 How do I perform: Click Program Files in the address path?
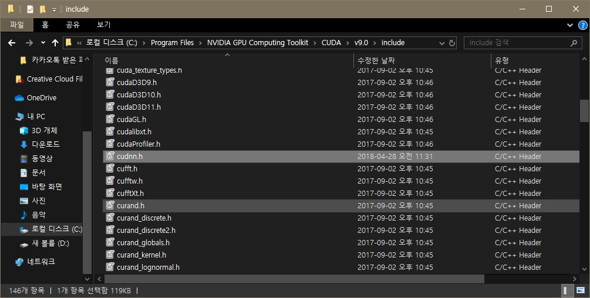click(173, 43)
